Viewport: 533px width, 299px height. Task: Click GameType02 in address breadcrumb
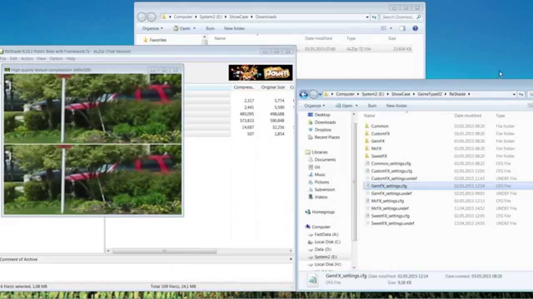coord(429,94)
